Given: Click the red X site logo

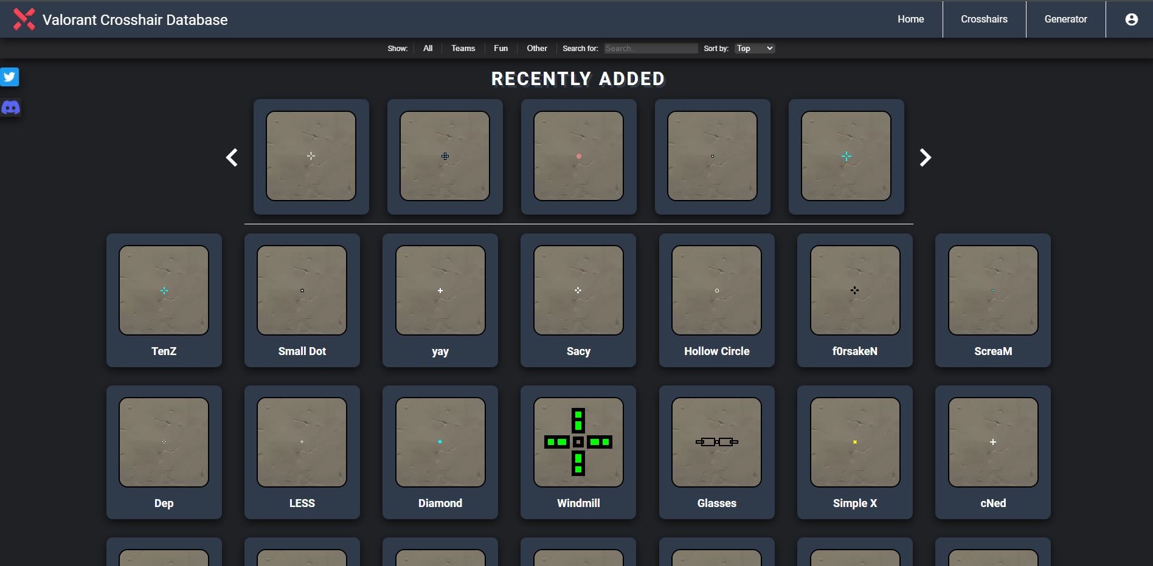Looking at the screenshot, I should click(x=24, y=19).
